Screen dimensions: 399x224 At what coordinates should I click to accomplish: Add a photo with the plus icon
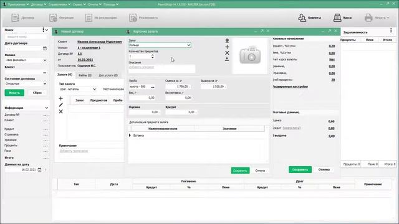[227, 47]
